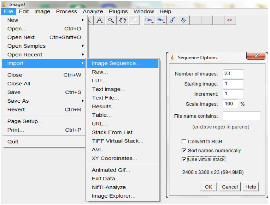Open the Edit menu
This screenshot has height=205, width=270.
[x=24, y=12]
